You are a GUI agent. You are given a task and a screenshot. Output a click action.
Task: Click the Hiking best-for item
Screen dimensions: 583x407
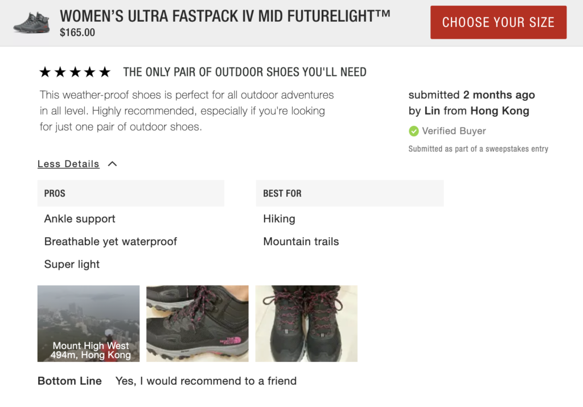pyautogui.click(x=279, y=219)
